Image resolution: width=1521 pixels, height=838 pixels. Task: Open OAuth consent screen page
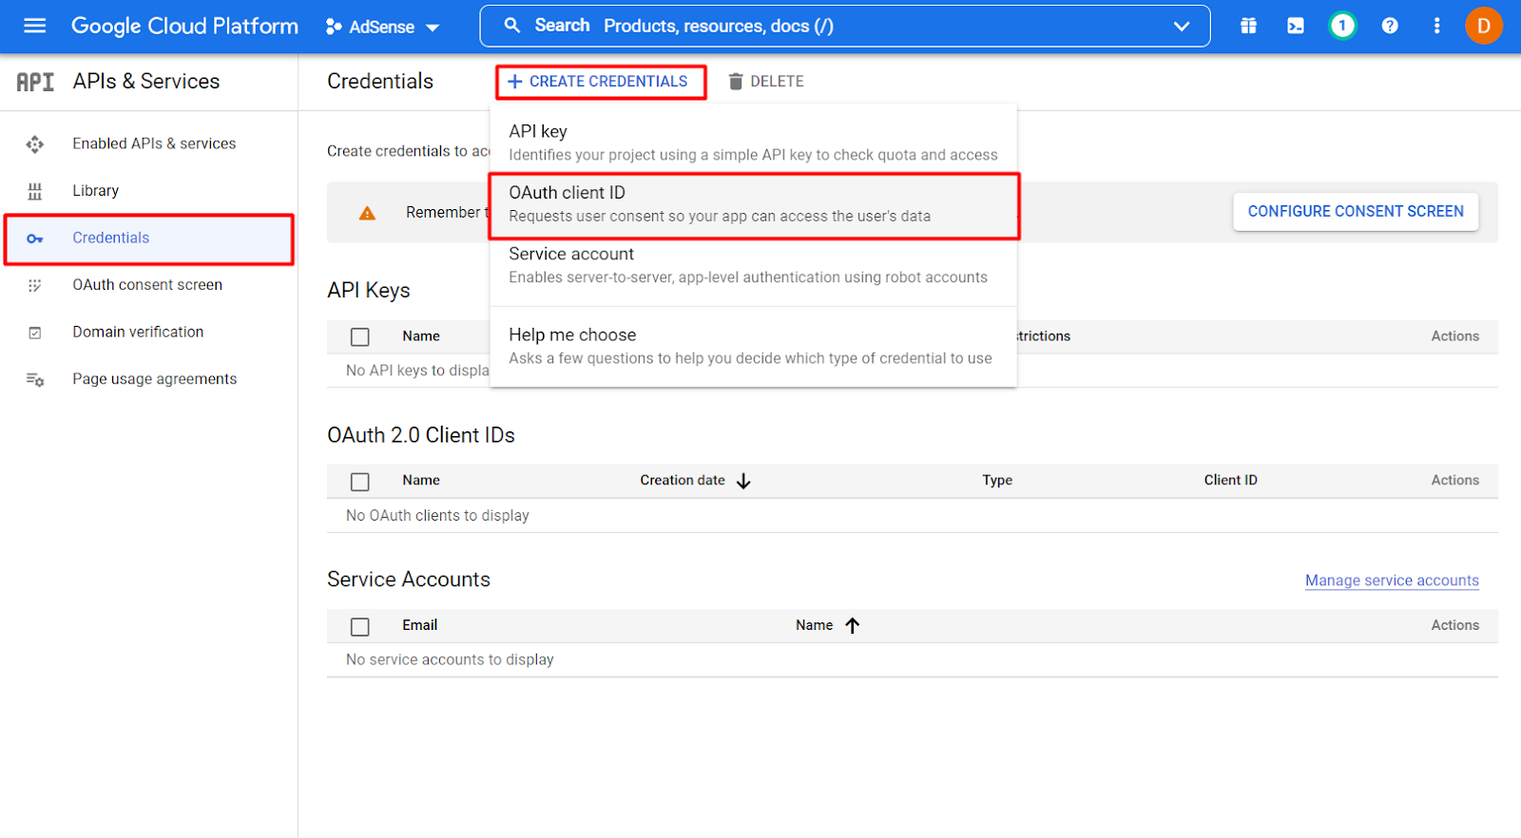pos(147,285)
